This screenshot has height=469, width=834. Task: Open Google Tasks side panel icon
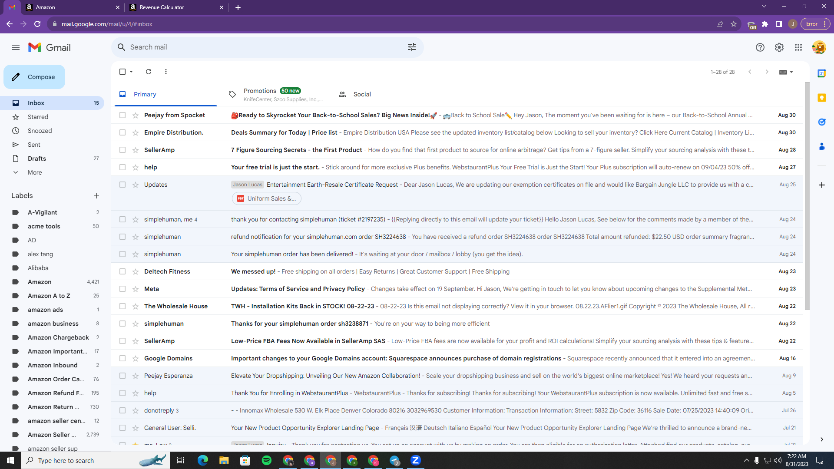822,122
